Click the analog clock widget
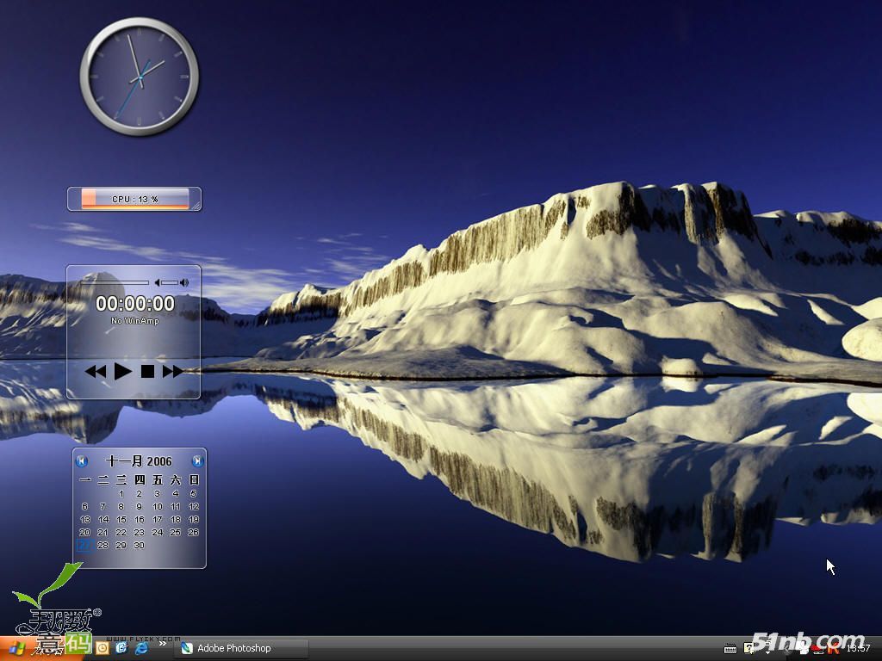 (140, 77)
